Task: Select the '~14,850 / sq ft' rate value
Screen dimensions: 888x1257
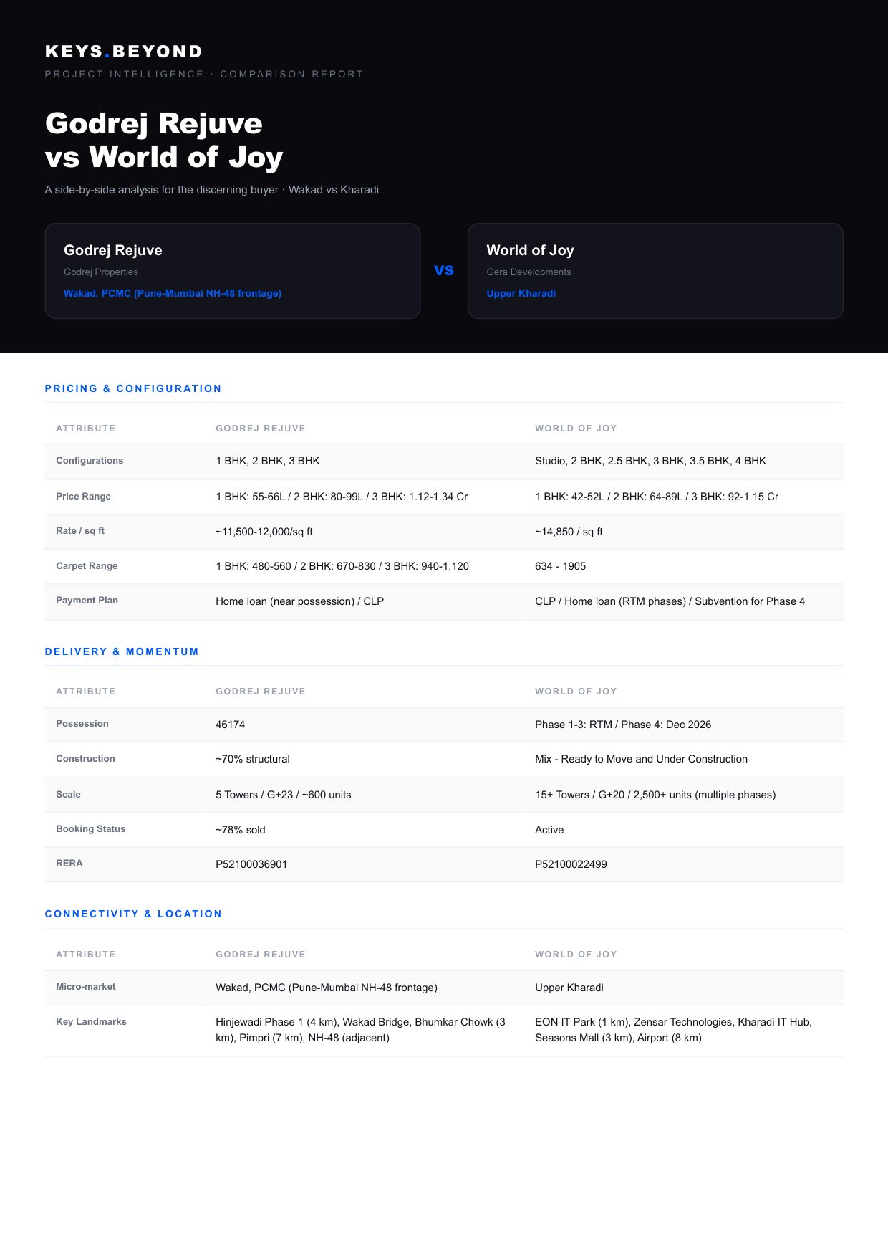Action: [569, 532]
